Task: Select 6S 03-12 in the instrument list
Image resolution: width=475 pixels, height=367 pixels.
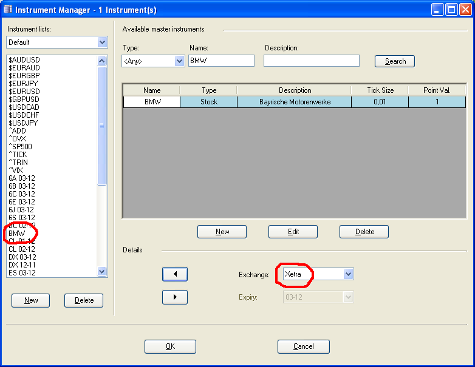Action: 22,218
